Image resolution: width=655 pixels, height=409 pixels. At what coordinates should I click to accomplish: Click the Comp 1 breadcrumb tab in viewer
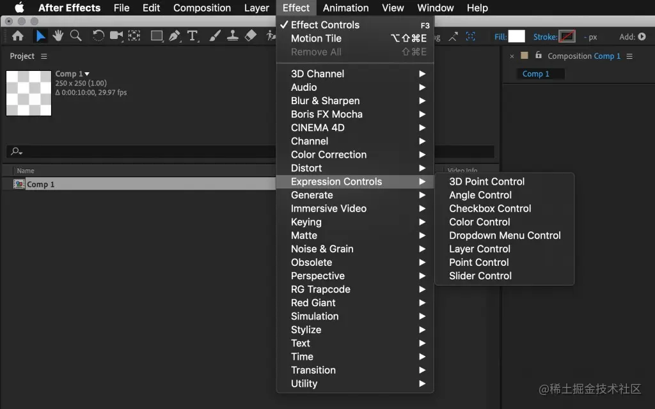tap(535, 74)
